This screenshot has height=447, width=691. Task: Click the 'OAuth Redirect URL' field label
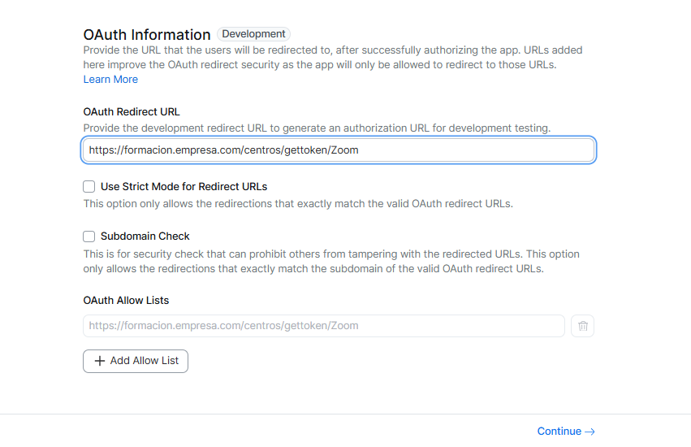coord(132,112)
